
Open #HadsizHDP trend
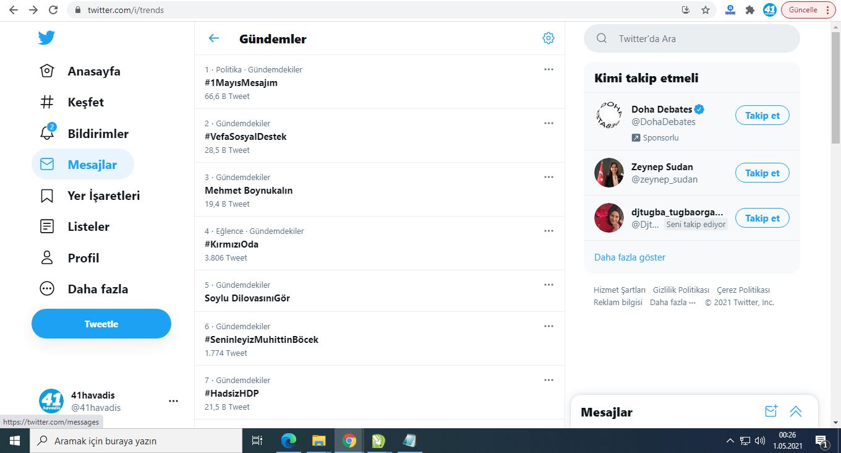pos(232,394)
